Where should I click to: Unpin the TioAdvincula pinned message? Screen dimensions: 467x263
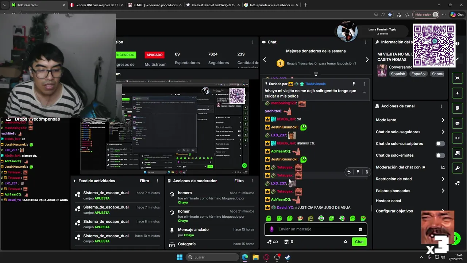click(x=354, y=84)
